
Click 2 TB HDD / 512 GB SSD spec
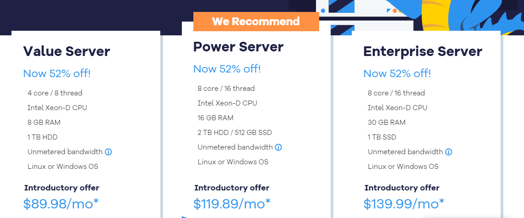point(235,133)
